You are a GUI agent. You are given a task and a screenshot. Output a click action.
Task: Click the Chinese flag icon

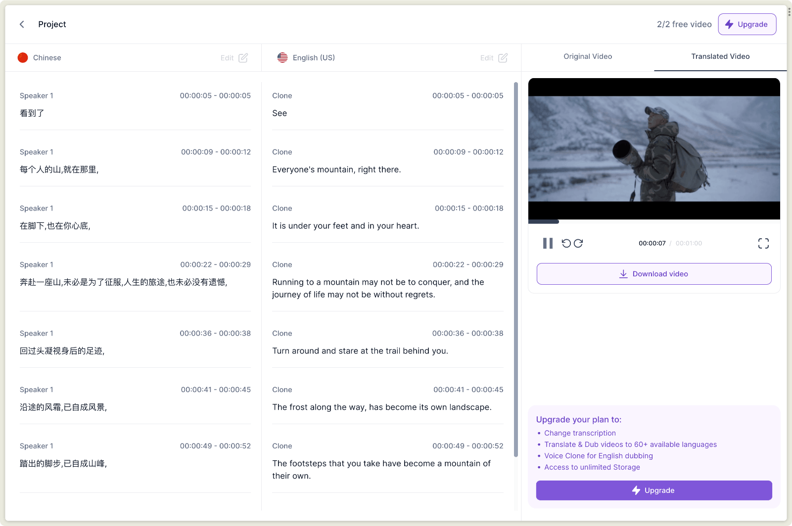point(23,58)
